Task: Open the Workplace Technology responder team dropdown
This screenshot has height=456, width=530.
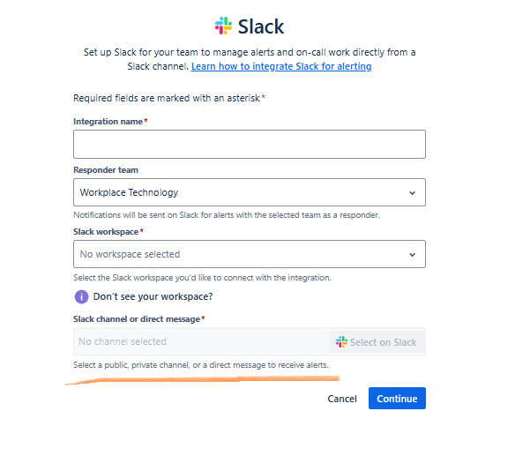Action: 250,192
